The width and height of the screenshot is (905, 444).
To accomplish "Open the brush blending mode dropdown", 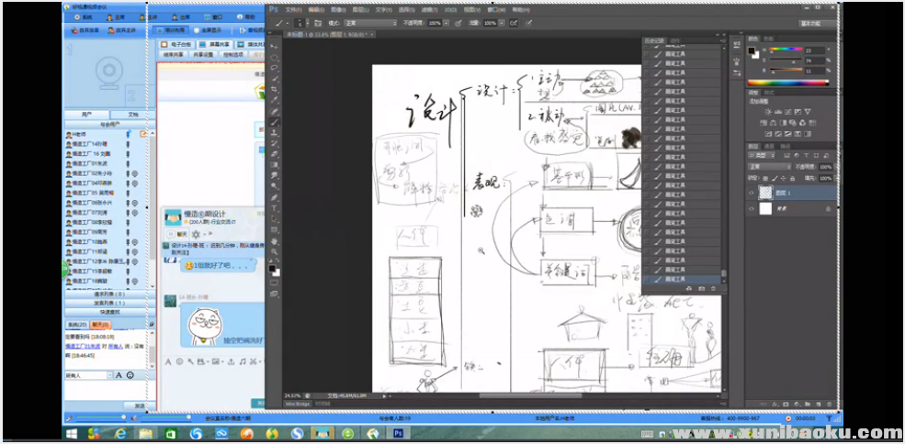I will click(364, 22).
